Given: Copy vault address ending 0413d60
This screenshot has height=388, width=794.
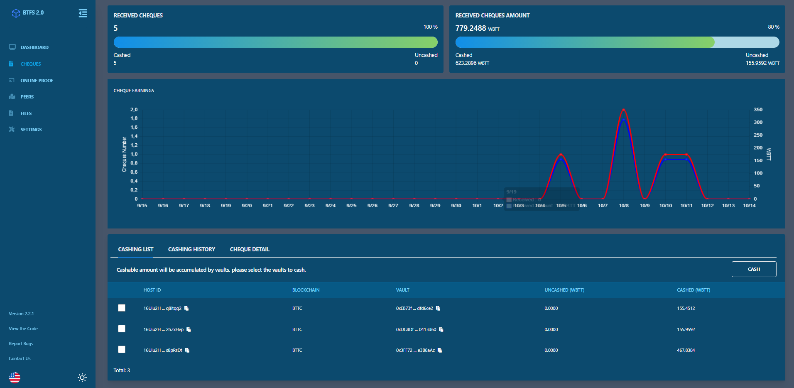Looking at the screenshot, I should pyautogui.click(x=441, y=329).
